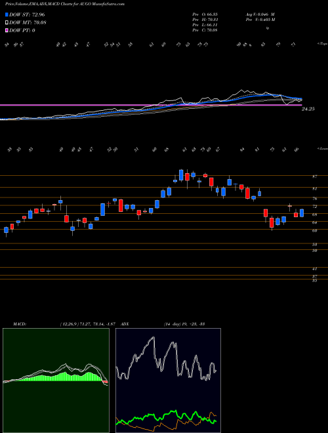Open the green MACD histogram panel
The height and width of the screenshot is (433, 328).
tap(56, 381)
